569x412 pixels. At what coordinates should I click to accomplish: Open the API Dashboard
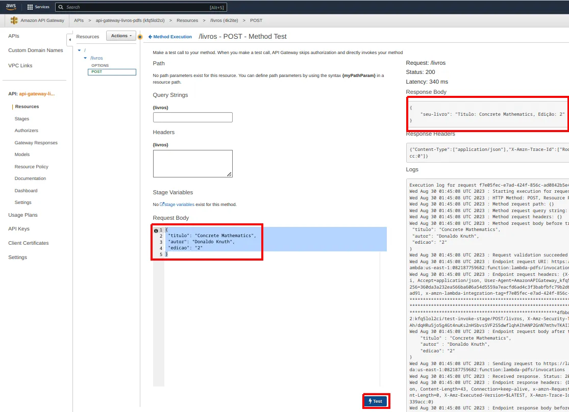(x=26, y=191)
